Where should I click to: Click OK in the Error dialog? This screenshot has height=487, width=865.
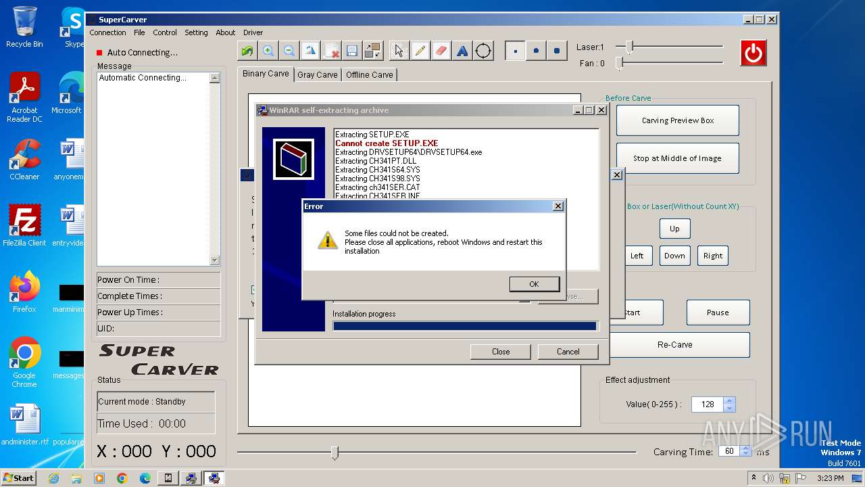534,284
